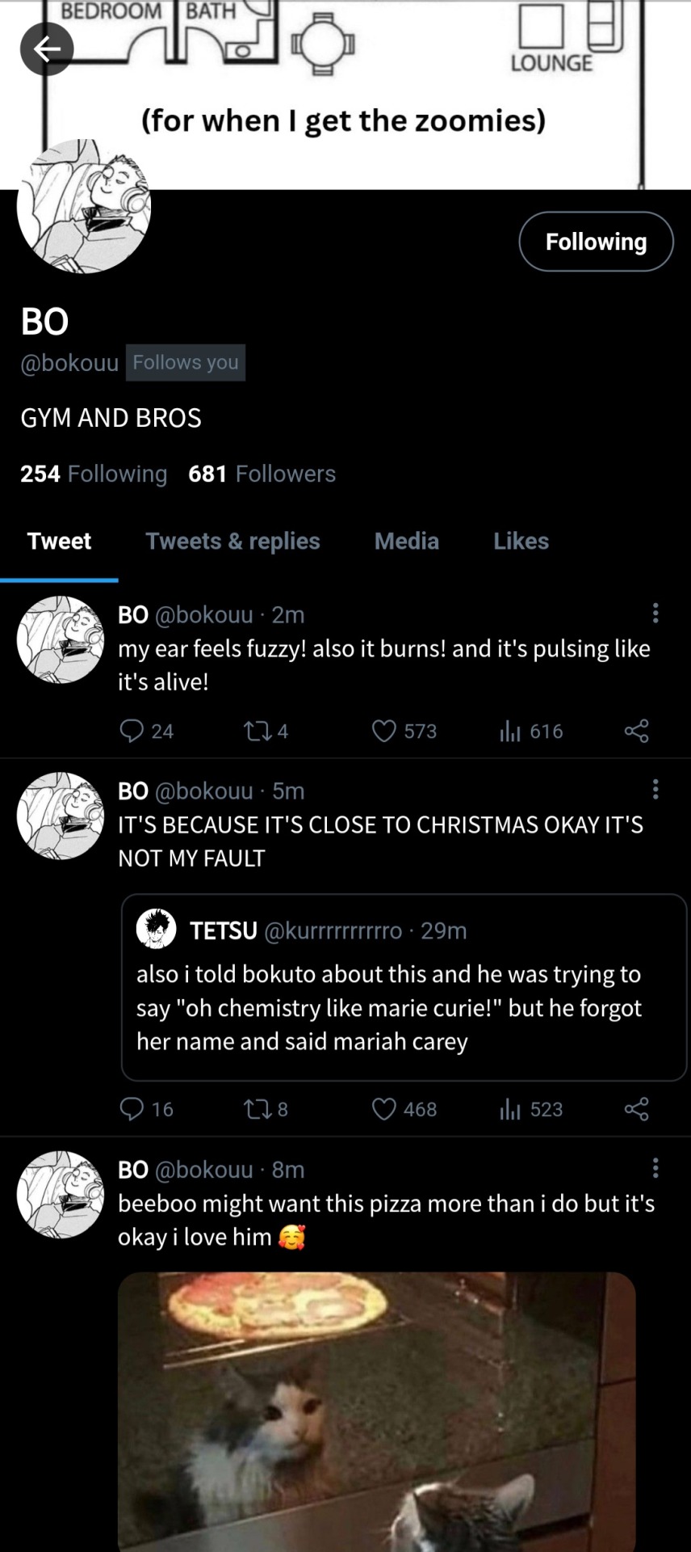Image resolution: width=691 pixels, height=1552 pixels.
Task: Open the 681 Followers list
Action: (262, 474)
